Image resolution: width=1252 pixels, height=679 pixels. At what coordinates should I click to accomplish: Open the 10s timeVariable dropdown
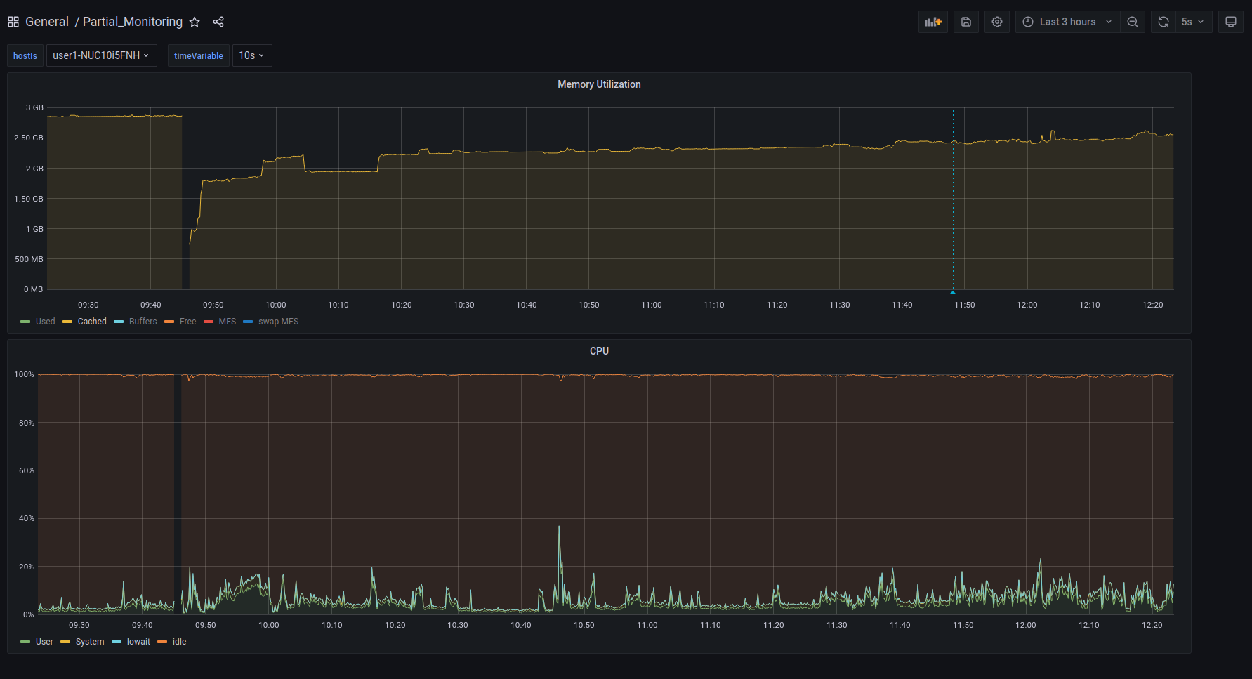(x=251, y=55)
